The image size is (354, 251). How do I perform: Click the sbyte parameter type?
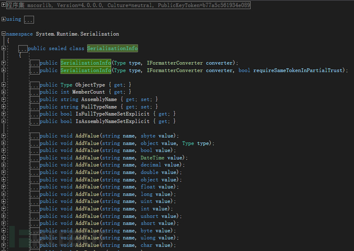coord(148,136)
